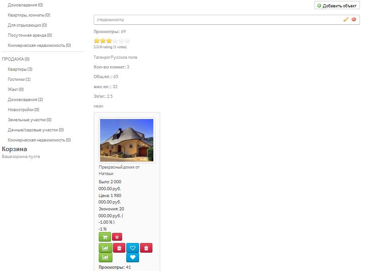Viewport: 371px width, 271px height.
Task: Select the Новостройки (0) category
Action: (23, 110)
